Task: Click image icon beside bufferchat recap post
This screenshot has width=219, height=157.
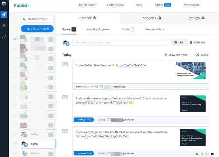Action: (x=65, y=131)
